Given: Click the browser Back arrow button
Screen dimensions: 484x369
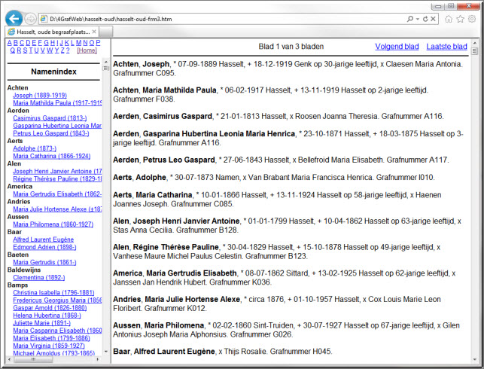Looking at the screenshot, I should [x=14, y=17].
